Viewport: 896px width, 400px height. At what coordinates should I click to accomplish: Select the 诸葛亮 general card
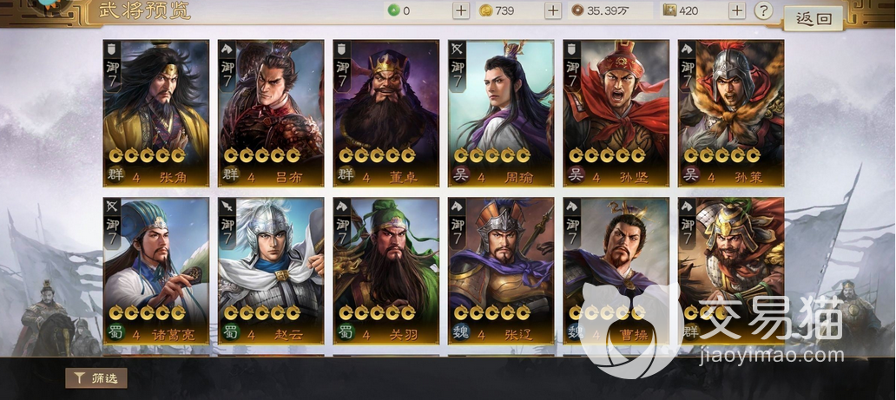[x=156, y=271]
